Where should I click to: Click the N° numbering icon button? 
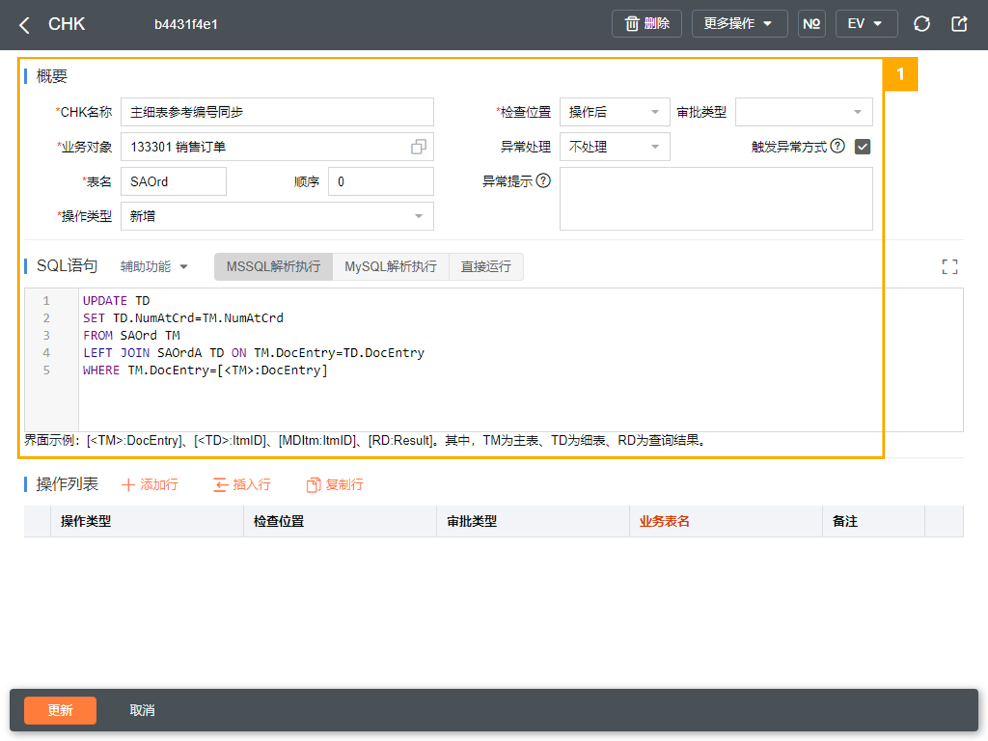[x=811, y=23]
